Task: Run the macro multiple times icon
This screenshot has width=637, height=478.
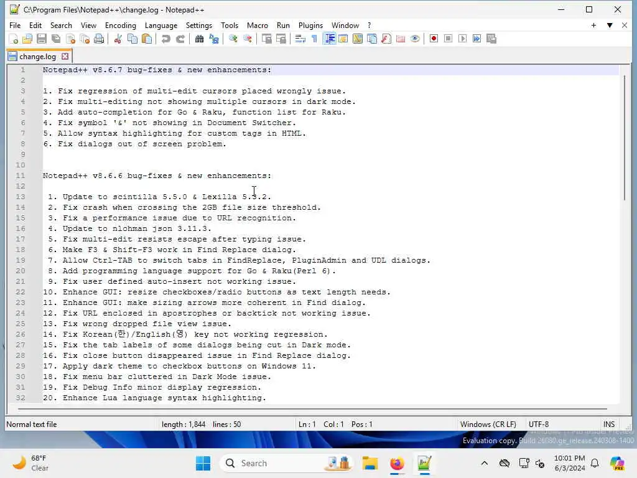Action: 477,39
